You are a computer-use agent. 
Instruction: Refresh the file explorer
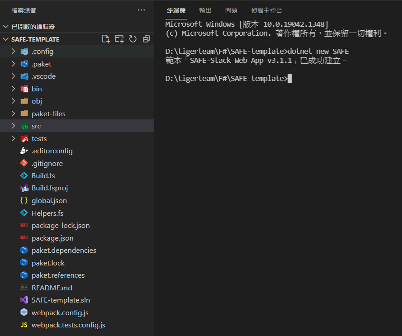(132, 39)
